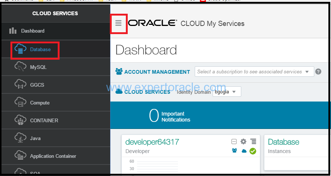This screenshot has height=176, width=331.
Task: Open the Application Container cloud icon
Action: (20, 156)
